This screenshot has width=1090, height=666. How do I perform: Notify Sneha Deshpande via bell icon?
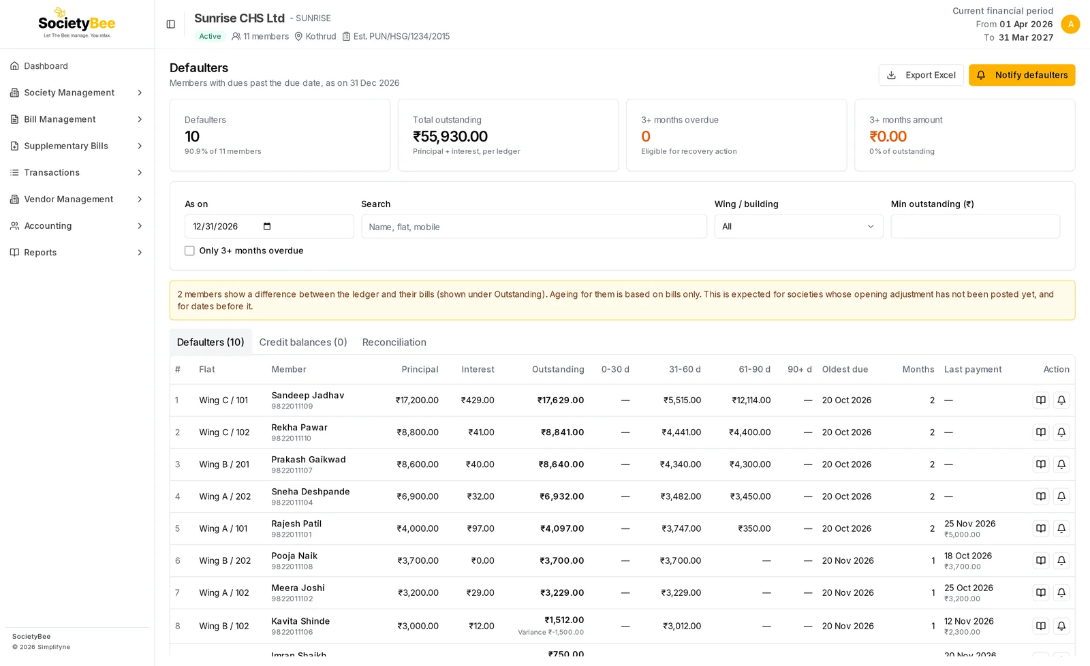click(x=1061, y=496)
